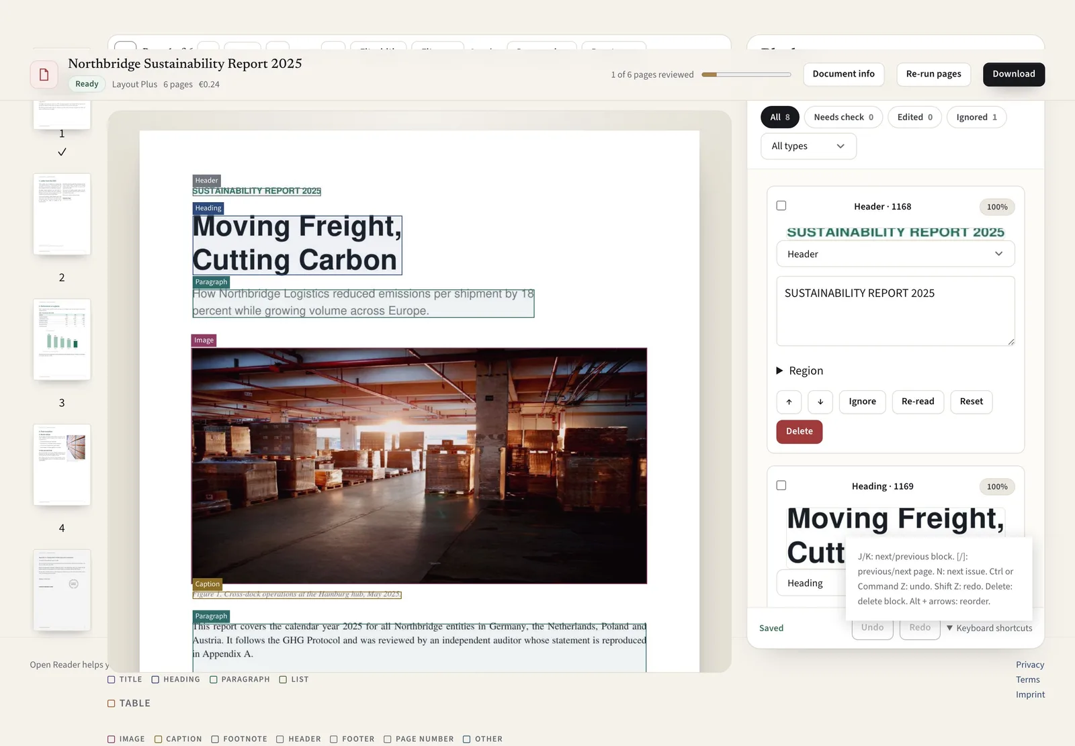
Task: Click the red Delete button
Action: pos(800,432)
